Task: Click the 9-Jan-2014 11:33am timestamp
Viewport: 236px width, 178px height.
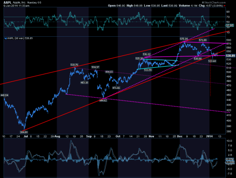Action: click(x=16, y=5)
